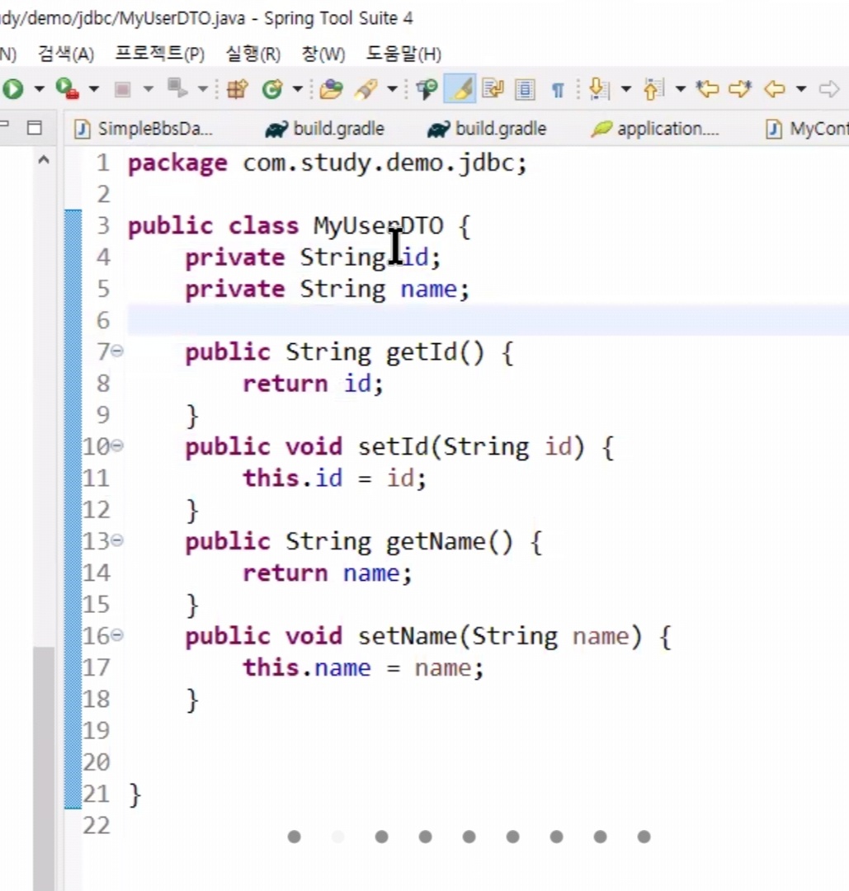Go to Next Annotation arrow icon
849x891 pixels.
tap(599, 89)
